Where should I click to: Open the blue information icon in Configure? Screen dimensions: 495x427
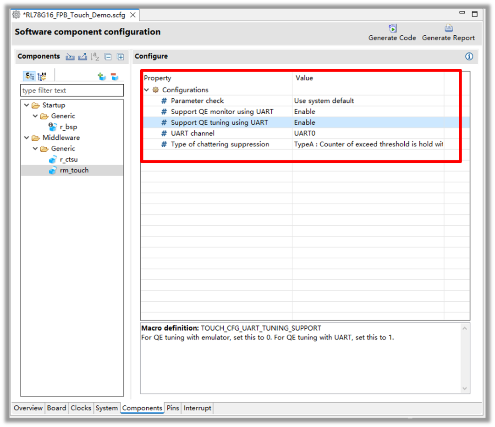coord(469,56)
